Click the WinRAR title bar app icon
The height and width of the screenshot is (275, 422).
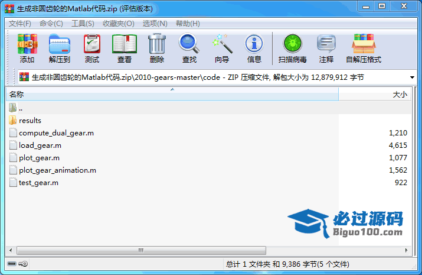[9, 9]
